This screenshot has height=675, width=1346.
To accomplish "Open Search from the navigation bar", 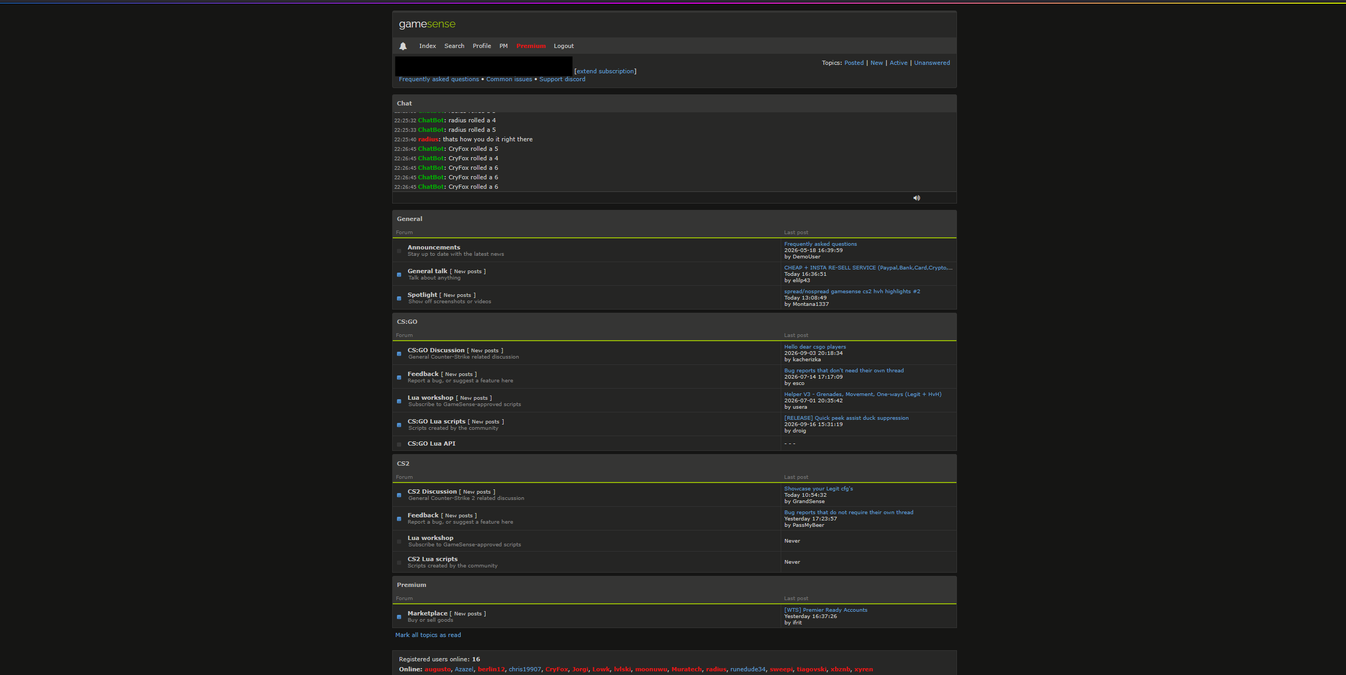I will (454, 46).
